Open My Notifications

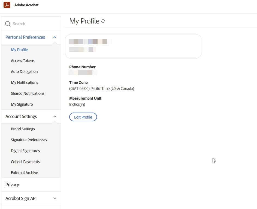point(25,83)
